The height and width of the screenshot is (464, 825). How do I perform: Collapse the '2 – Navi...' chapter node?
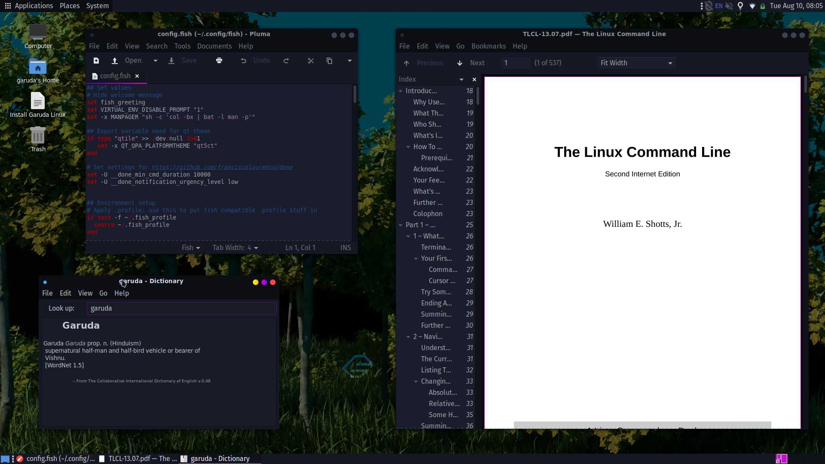coord(408,336)
